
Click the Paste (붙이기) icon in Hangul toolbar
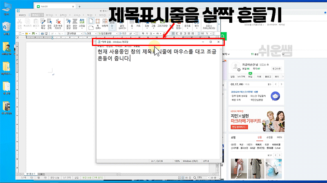36,22
